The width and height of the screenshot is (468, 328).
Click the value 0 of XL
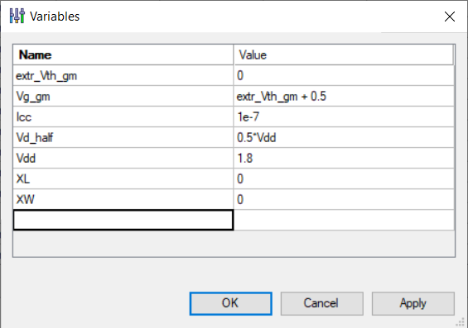(344, 178)
